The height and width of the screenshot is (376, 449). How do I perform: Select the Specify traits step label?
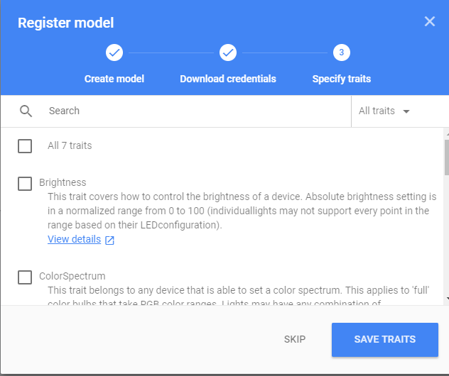(342, 79)
